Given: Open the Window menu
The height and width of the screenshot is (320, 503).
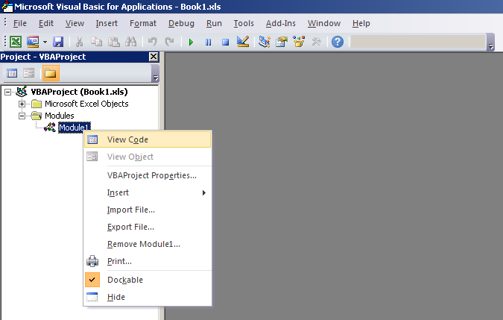Looking at the screenshot, I should click(x=324, y=23).
